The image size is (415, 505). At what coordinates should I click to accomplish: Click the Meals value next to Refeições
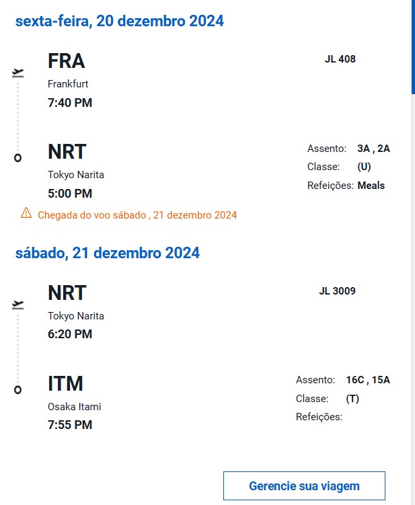(371, 185)
